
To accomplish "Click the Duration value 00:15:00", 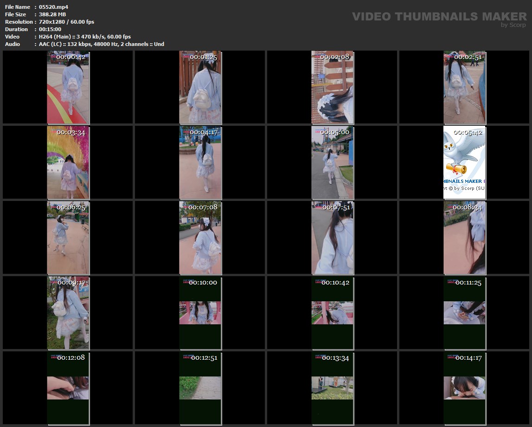I will [x=50, y=29].
